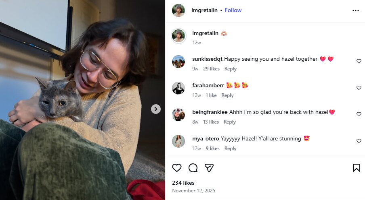Screen dimensions: 365x200
Task: Click the mya_otero username link
Action: point(206,138)
